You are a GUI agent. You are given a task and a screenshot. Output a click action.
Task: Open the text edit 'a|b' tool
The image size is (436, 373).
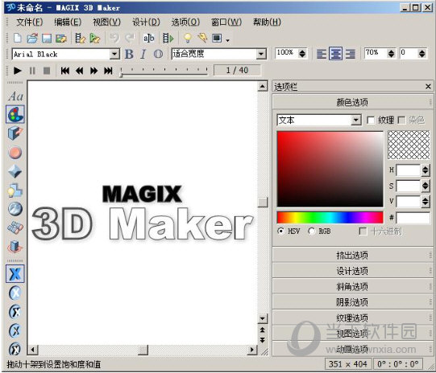pyautogui.click(x=148, y=38)
